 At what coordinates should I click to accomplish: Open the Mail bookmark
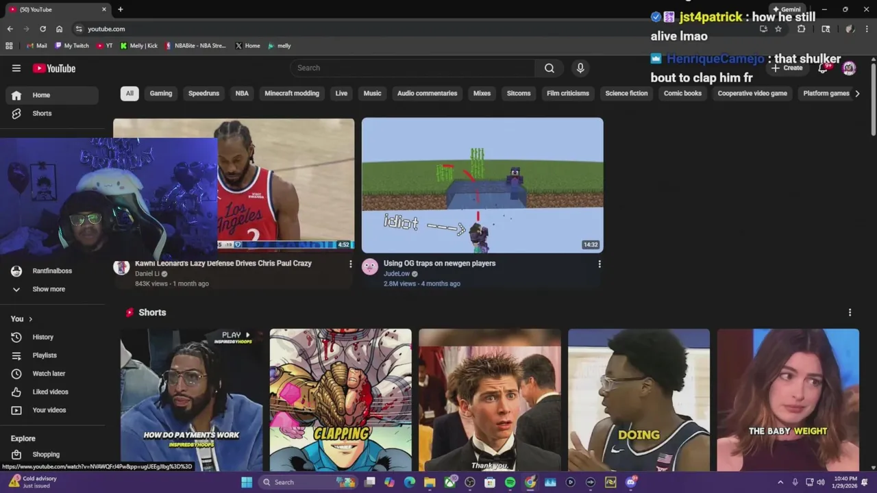(x=37, y=46)
